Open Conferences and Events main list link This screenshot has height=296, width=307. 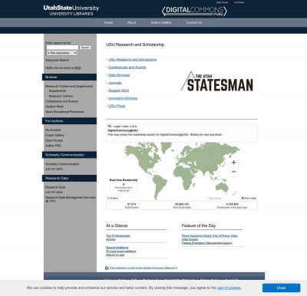(127, 67)
